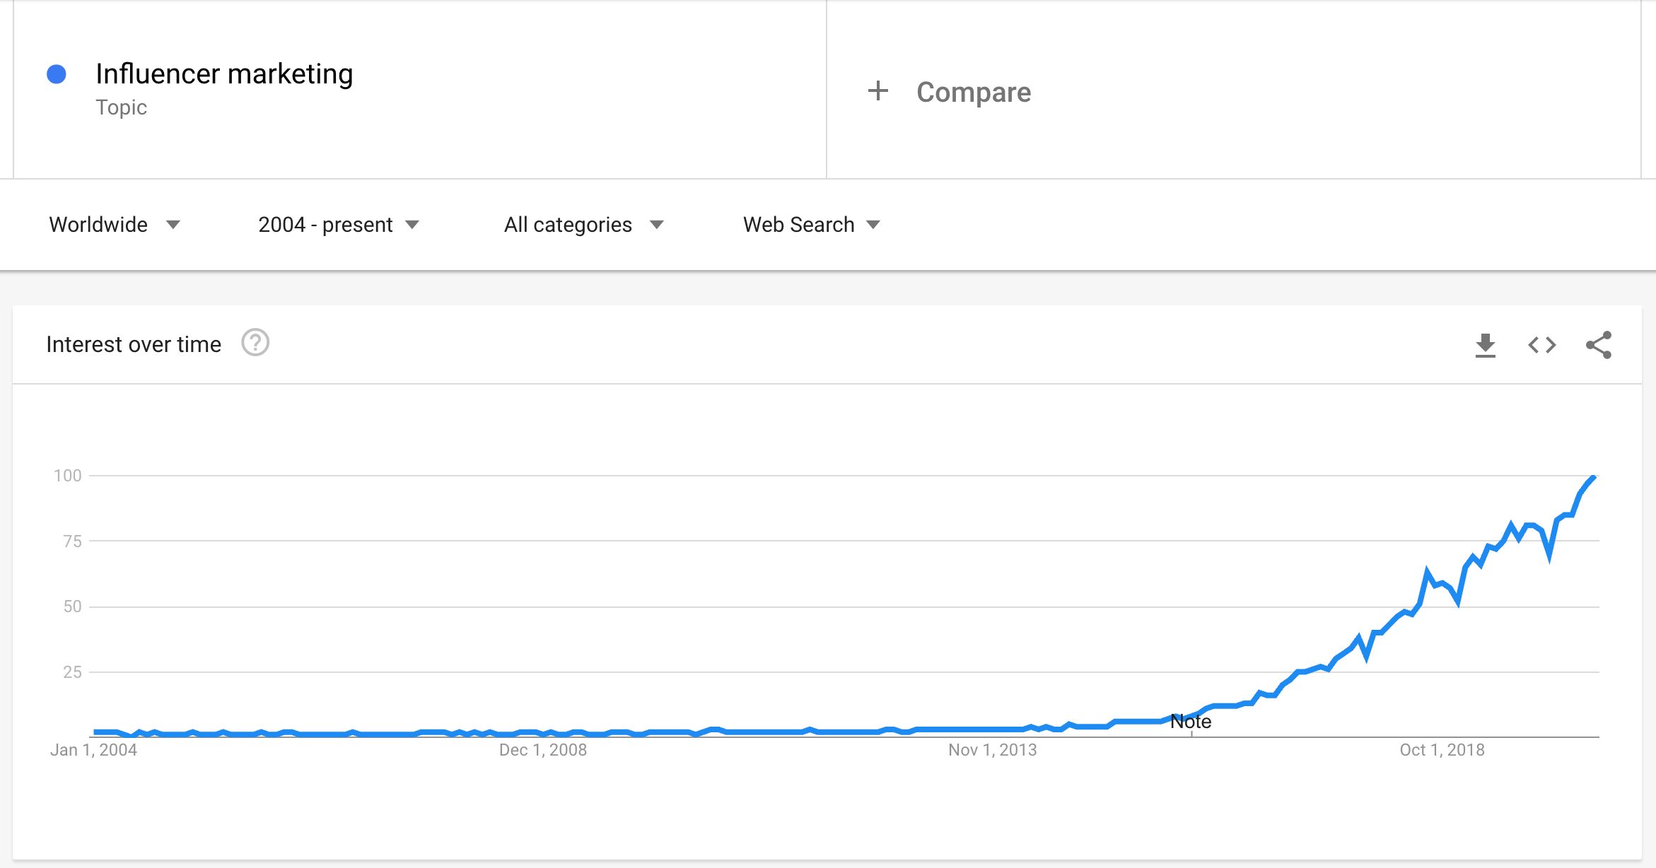The height and width of the screenshot is (868, 1656).
Task: Click the Dec 1, 2008 axis label
Action: tap(542, 750)
